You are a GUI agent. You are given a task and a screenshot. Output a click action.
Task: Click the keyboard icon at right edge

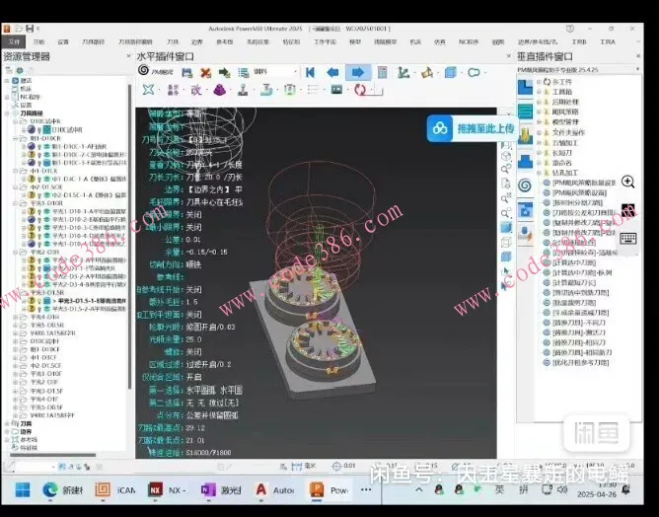[627, 238]
